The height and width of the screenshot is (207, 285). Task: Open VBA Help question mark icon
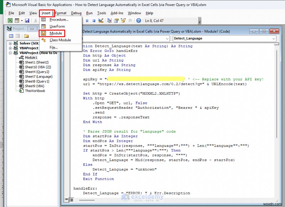139,21
